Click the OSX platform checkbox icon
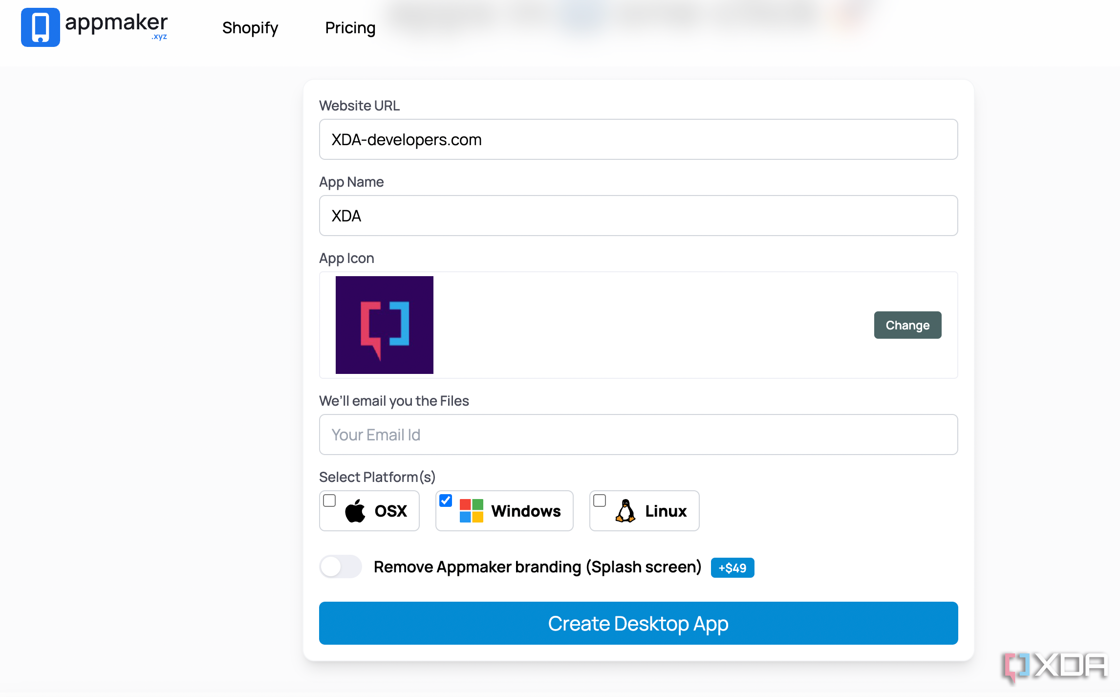Screen dimensions: 1120x697 329,501
